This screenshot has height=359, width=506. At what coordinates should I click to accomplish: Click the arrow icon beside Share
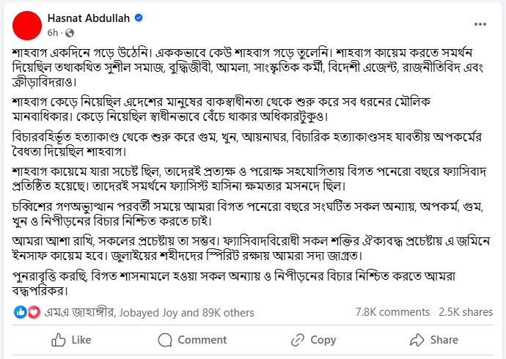[417, 340]
